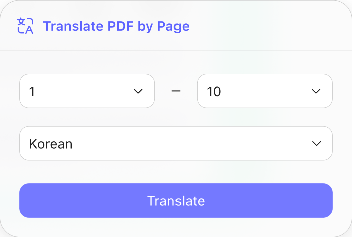Click the "Translate" label text on the button
The width and height of the screenshot is (352, 237).
176,201
